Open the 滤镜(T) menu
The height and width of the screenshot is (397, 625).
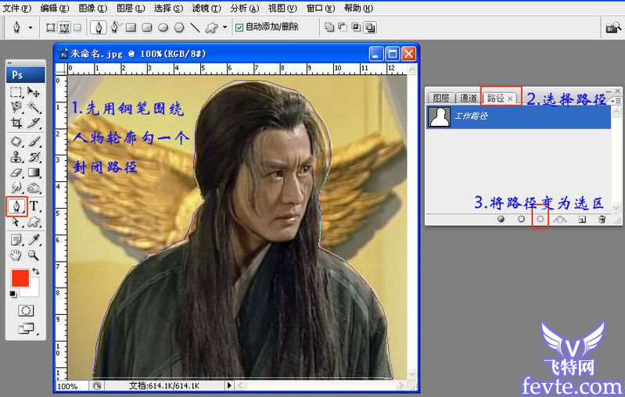(207, 8)
